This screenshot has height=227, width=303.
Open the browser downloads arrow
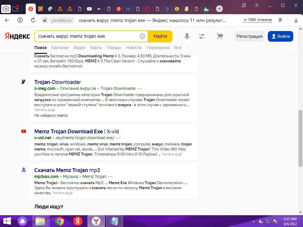(x=296, y=20)
